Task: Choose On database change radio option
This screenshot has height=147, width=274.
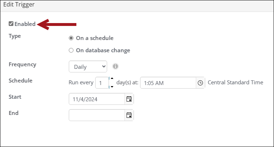Action: (x=71, y=50)
